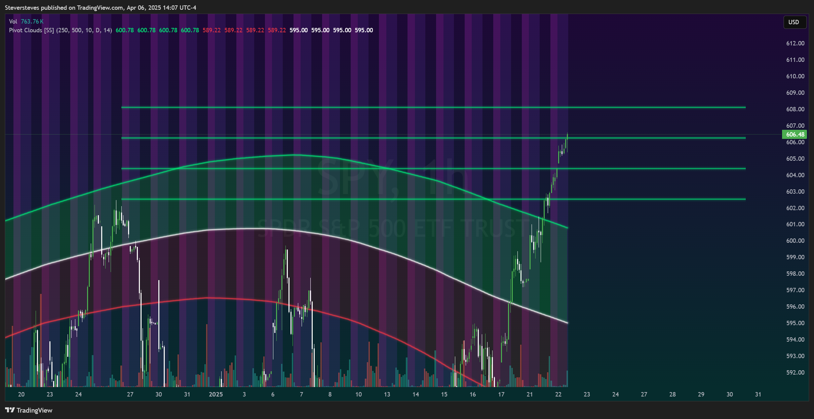Click the 608.00 price axis label

795,109
